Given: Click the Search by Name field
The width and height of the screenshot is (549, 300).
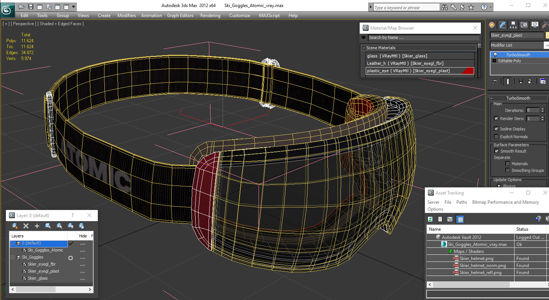Looking at the screenshot, I should point(423,37).
